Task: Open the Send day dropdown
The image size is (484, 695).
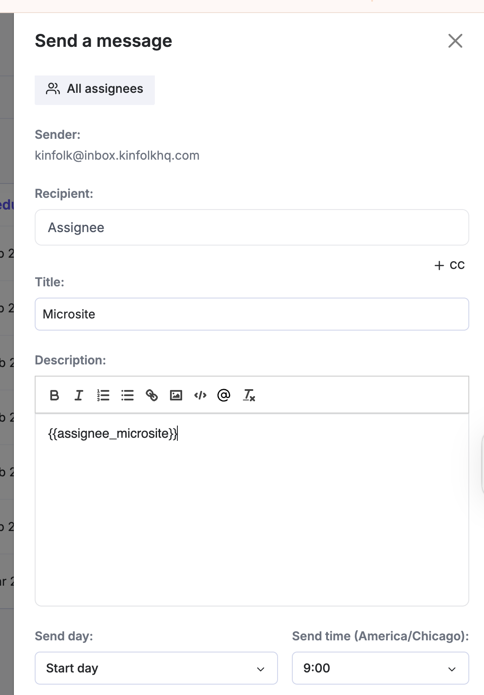Action: (156, 668)
